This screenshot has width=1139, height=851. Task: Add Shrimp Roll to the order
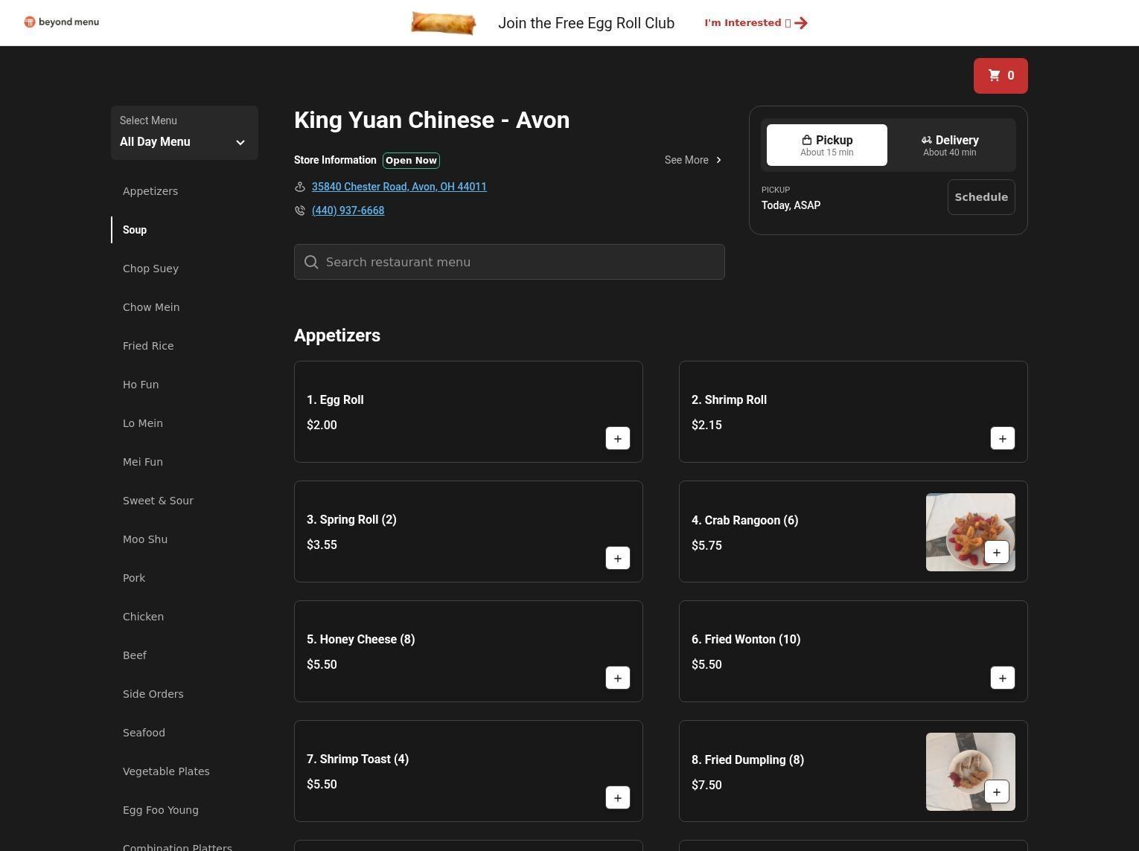pos(1002,439)
